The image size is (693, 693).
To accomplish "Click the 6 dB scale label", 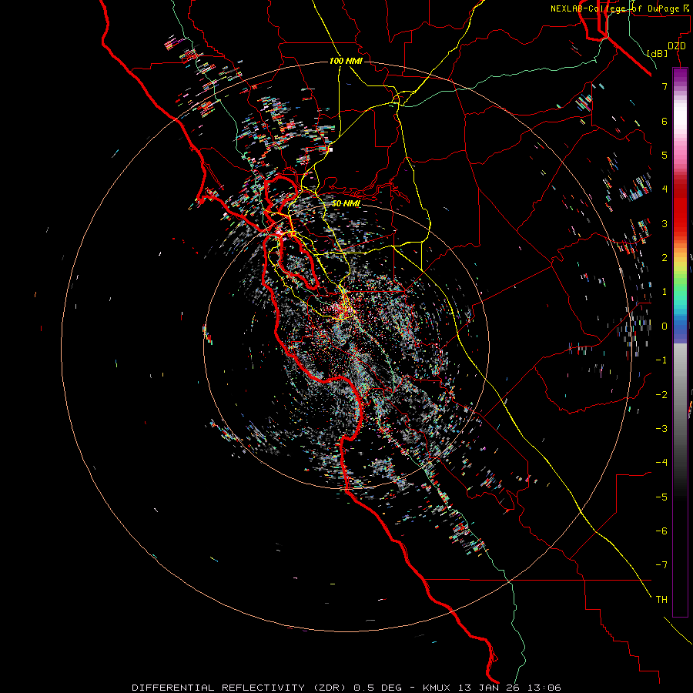I will (x=665, y=121).
